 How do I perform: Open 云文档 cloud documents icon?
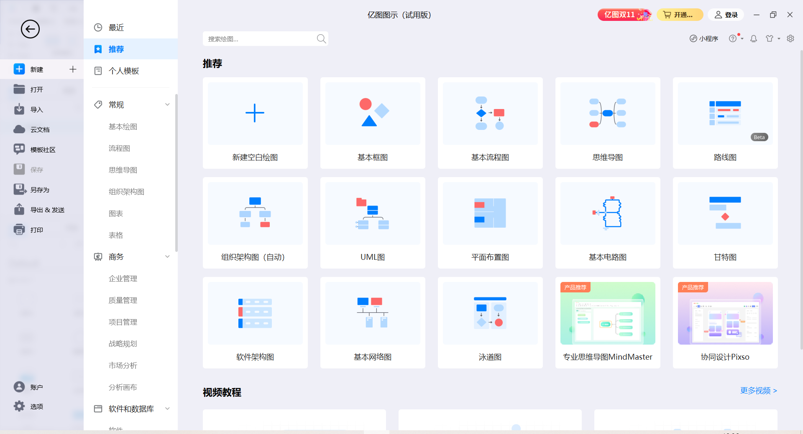(19, 129)
